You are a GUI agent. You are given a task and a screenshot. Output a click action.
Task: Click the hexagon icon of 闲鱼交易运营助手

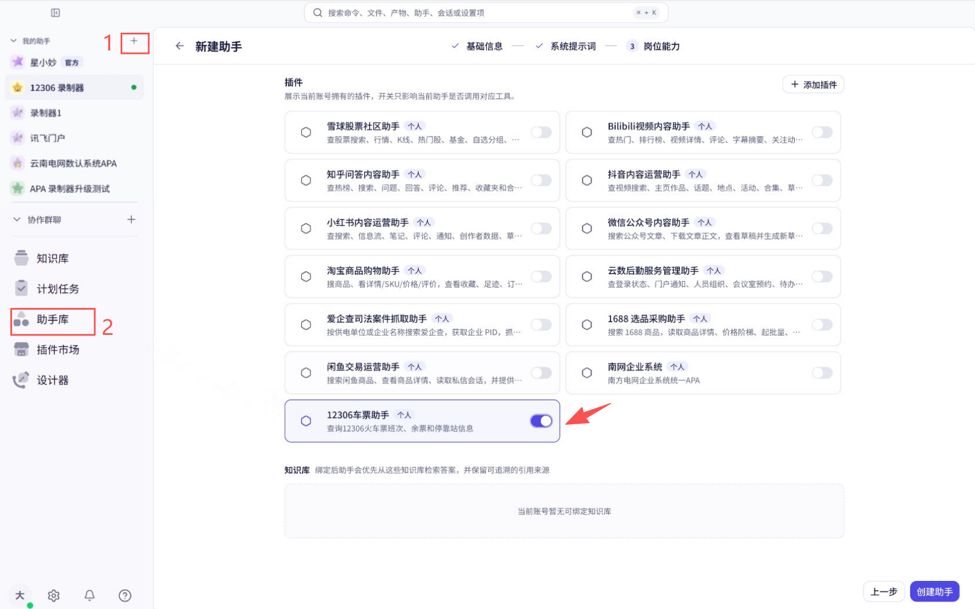306,373
